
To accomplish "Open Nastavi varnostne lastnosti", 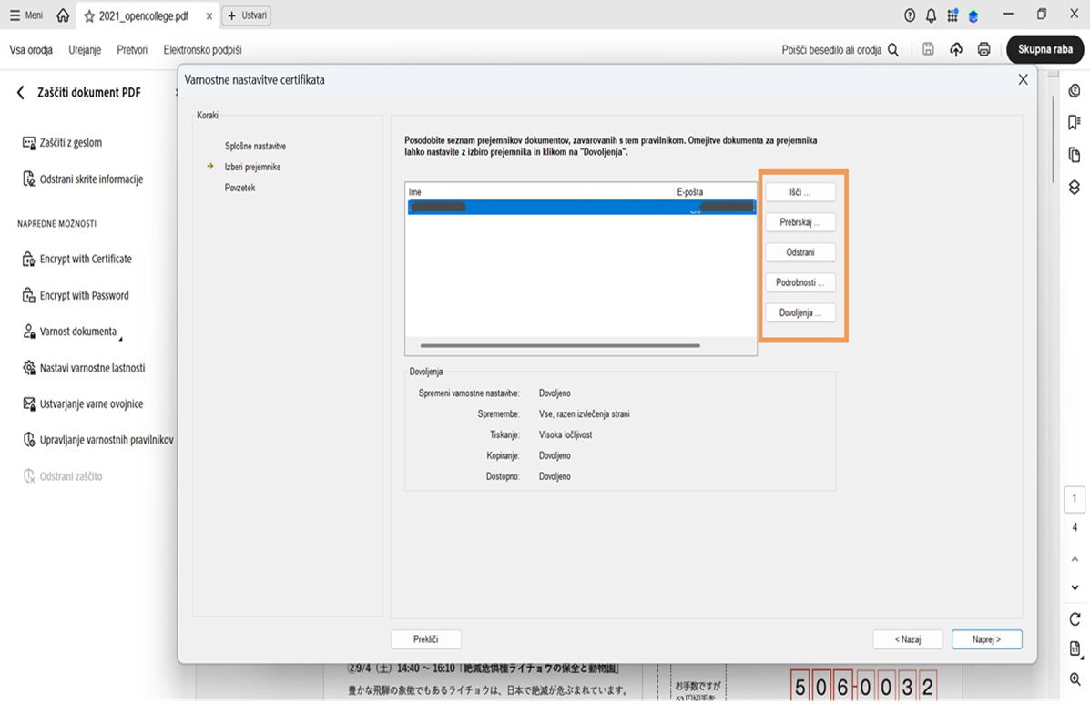I will tap(84, 368).
